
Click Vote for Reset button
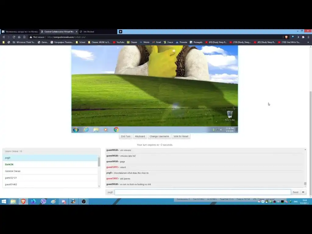(181, 136)
